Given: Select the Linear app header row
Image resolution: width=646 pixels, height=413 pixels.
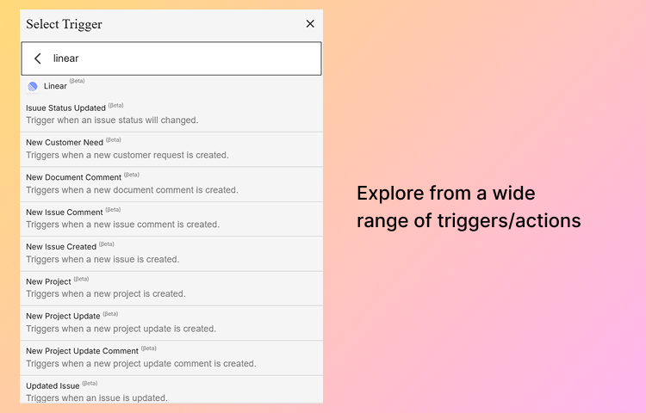Looking at the screenshot, I should 171,86.
